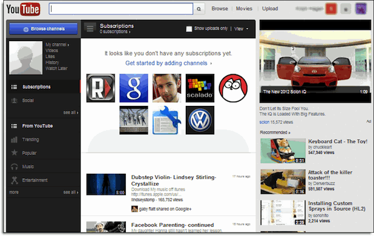Open Trending from the sidebar
Image resolution: width=374 pixels, height=236 pixels.
44,139
